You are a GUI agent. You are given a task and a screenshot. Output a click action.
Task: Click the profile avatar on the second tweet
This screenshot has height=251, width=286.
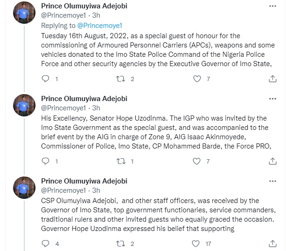(23, 106)
